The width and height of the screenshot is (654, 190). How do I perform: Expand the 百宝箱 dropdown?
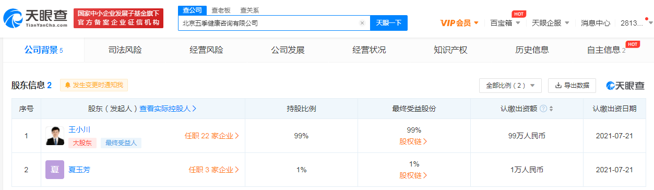pyautogui.click(x=505, y=23)
